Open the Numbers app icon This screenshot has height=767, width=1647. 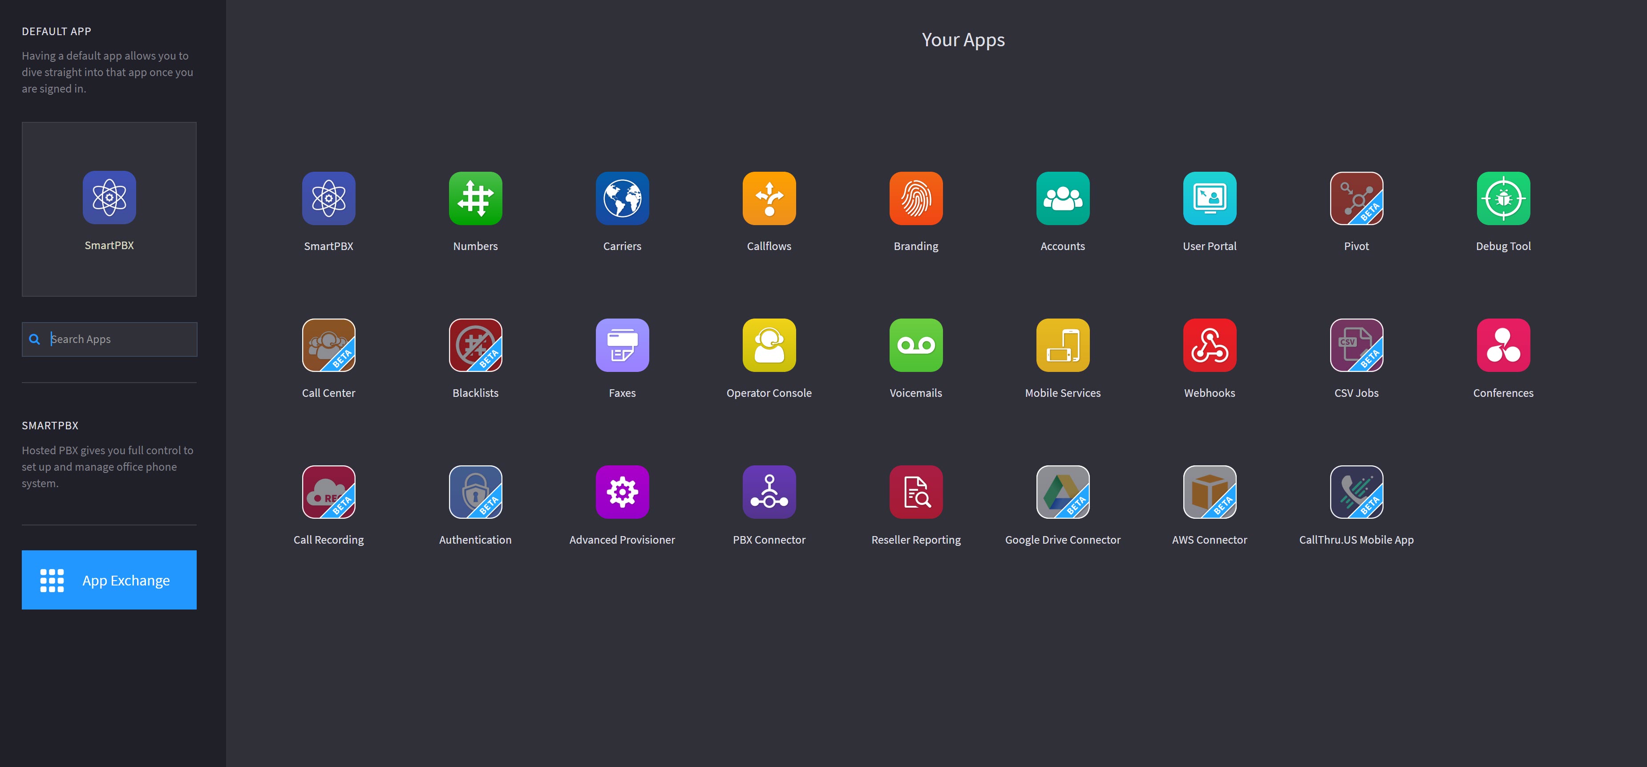tap(475, 198)
